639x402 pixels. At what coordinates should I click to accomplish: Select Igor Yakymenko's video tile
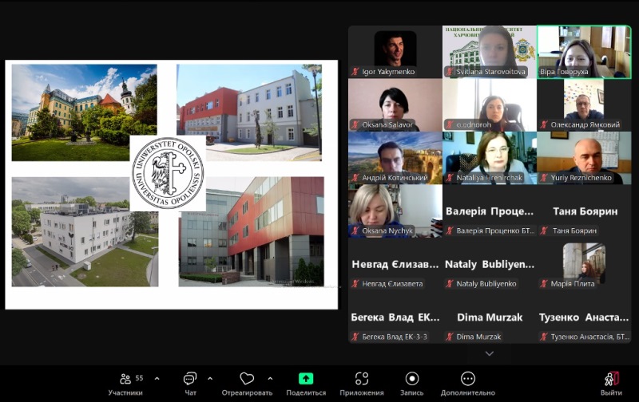tap(395, 52)
